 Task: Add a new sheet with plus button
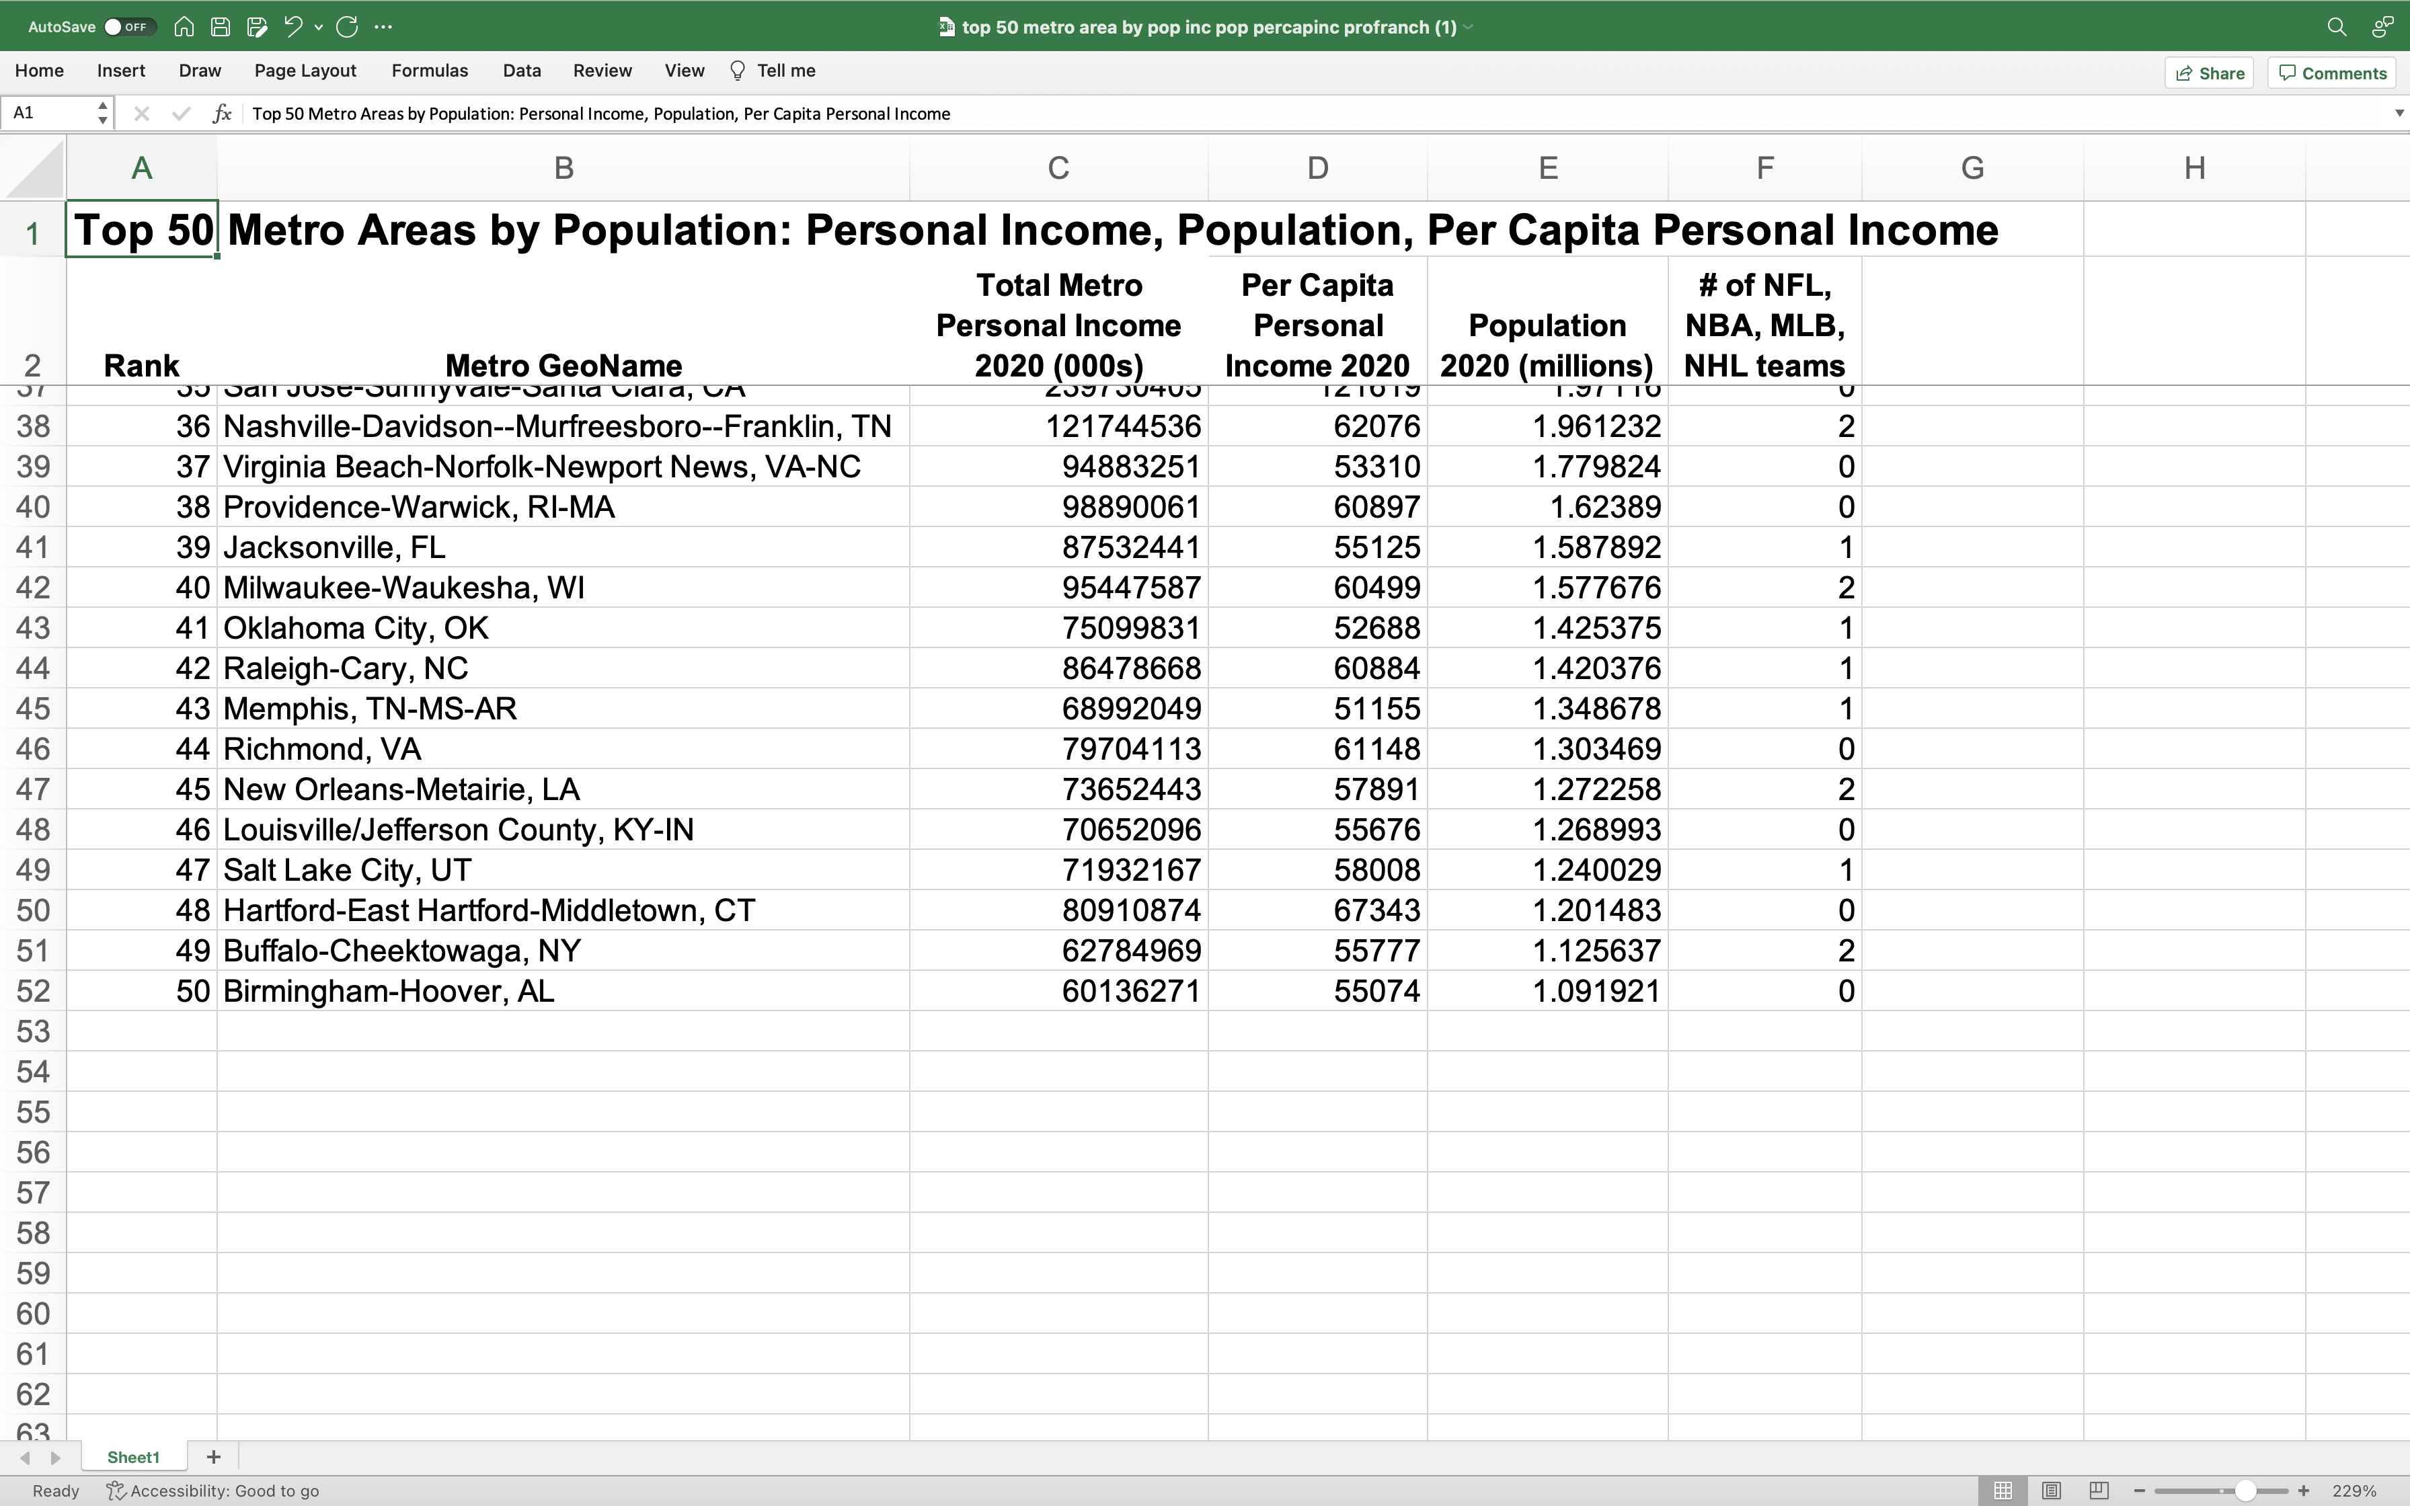[213, 1457]
